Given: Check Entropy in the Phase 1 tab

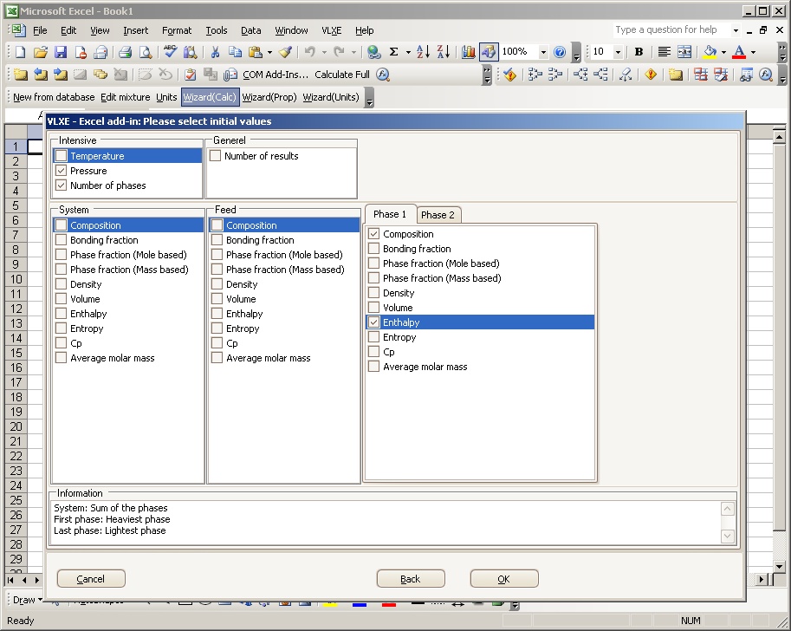Looking at the screenshot, I should (373, 336).
